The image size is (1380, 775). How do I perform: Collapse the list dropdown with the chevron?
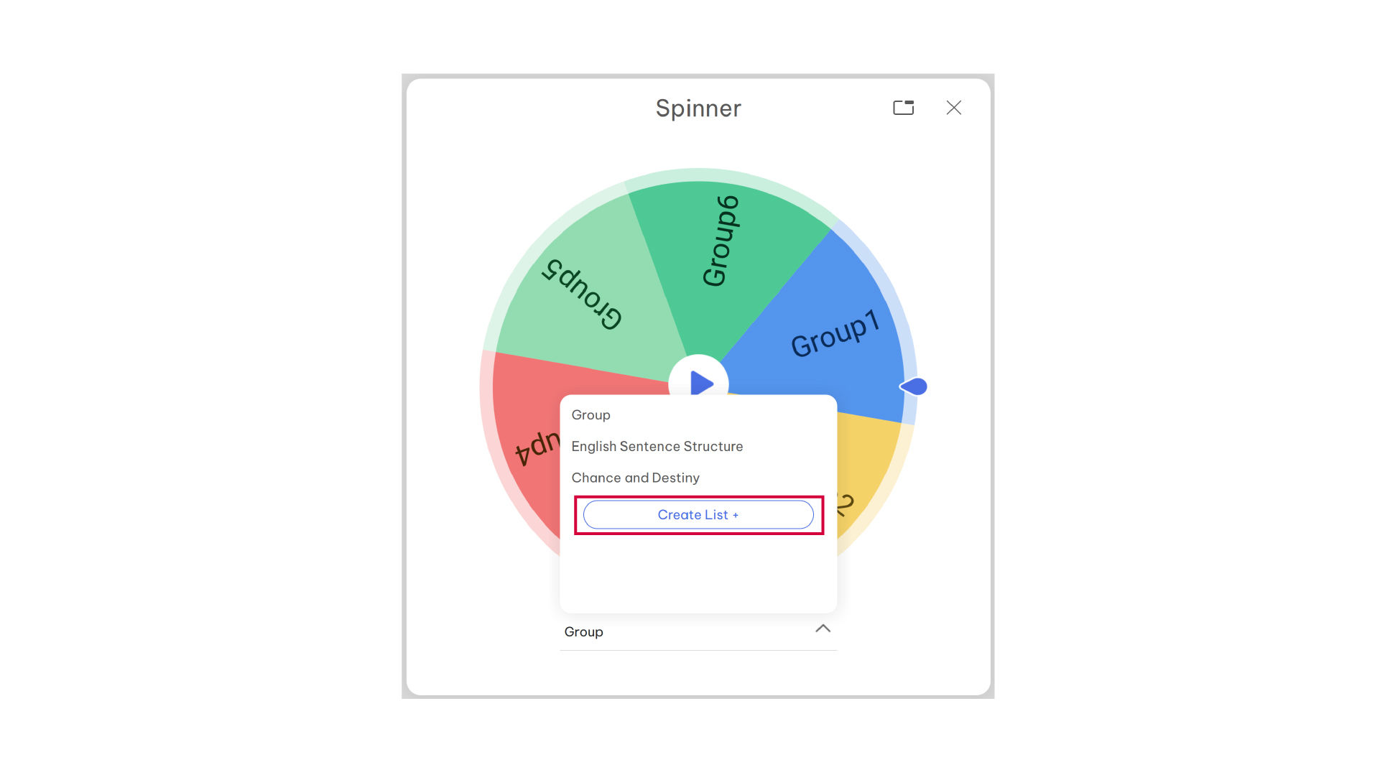pos(823,628)
